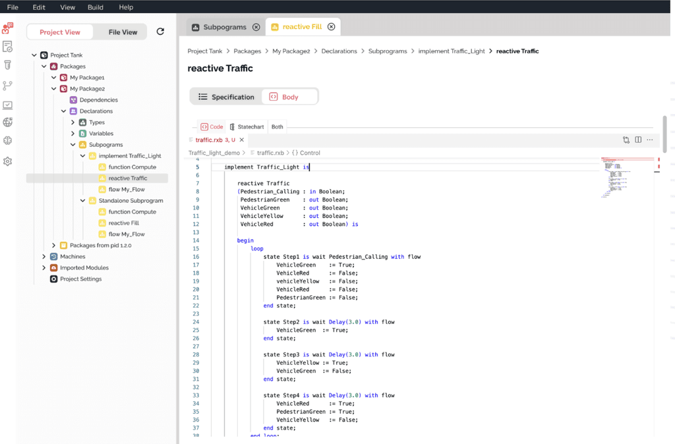Select the version control branching icon in the sidebar
675x444 pixels.
click(7, 85)
